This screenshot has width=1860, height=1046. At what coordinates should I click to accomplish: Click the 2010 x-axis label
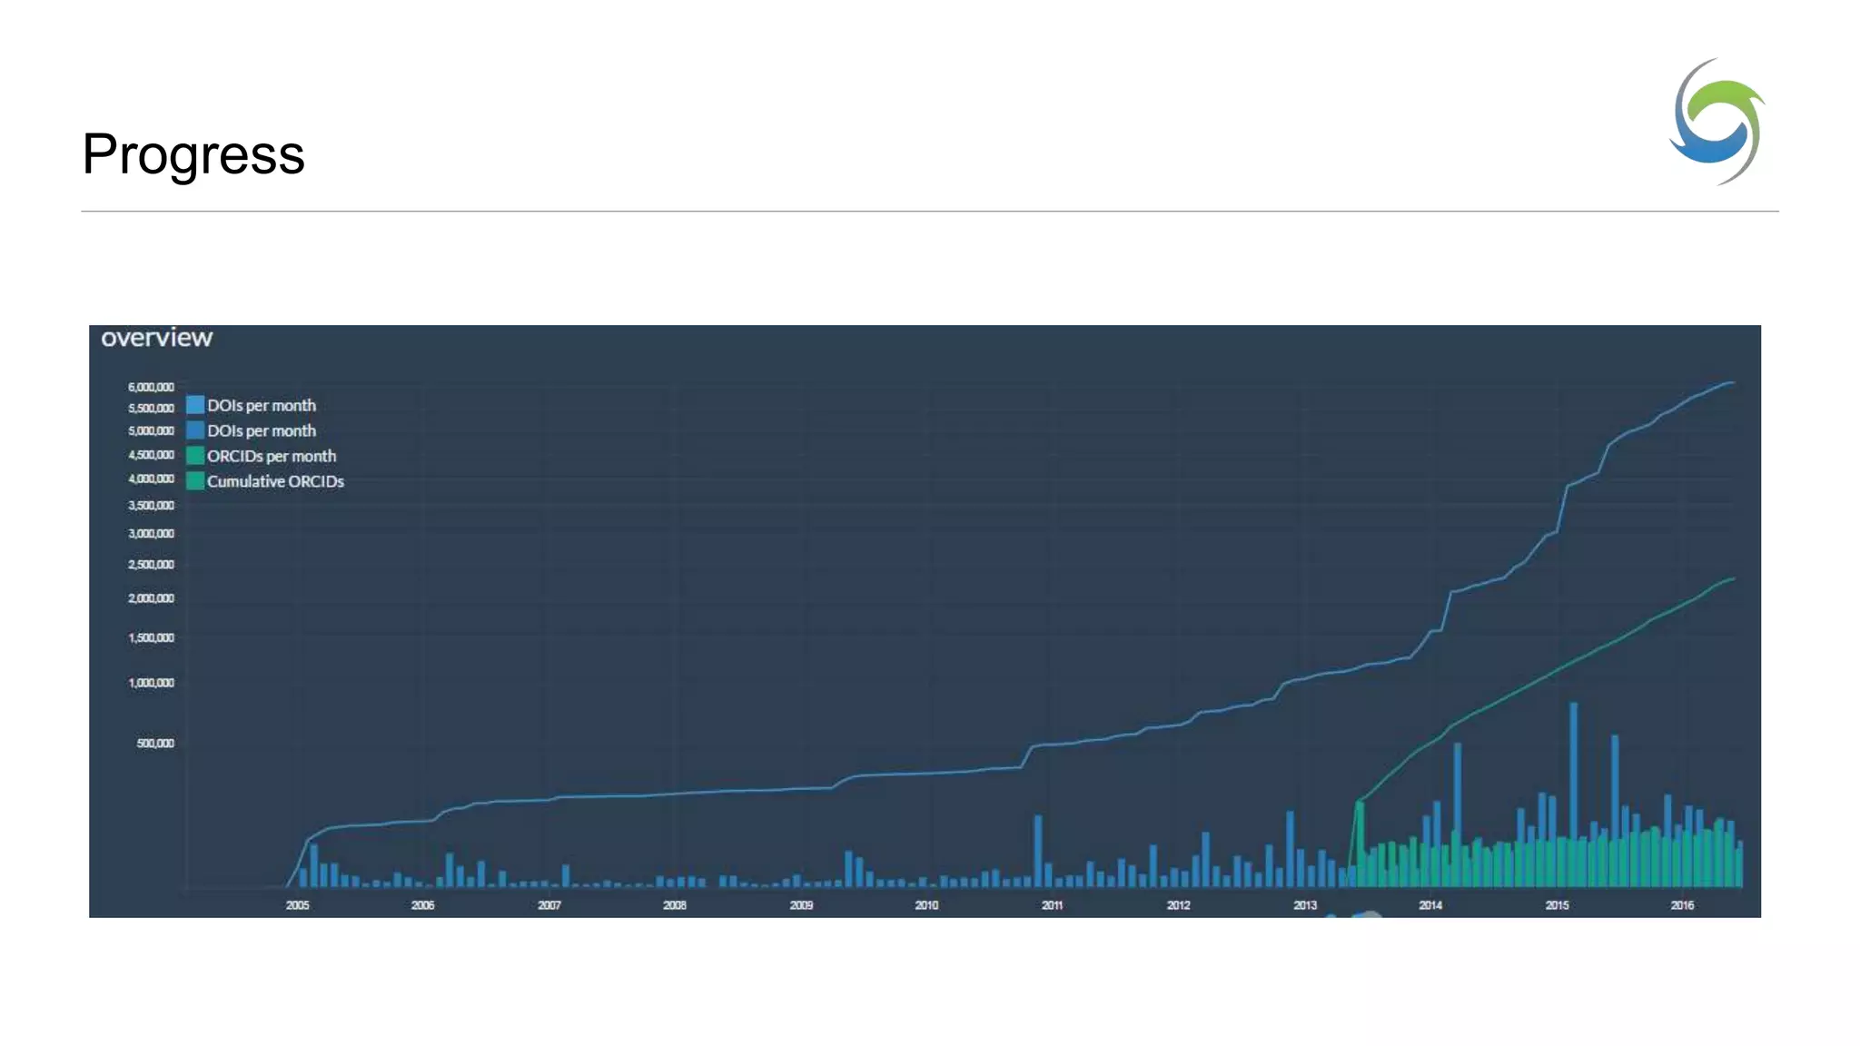click(926, 905)
